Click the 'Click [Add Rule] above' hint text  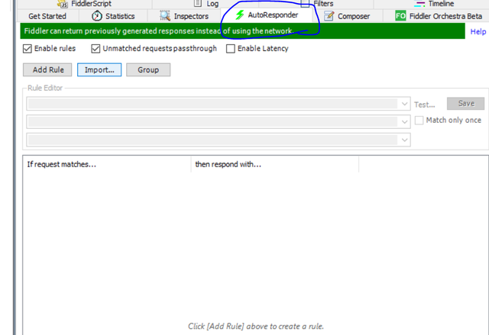(256, 327)
